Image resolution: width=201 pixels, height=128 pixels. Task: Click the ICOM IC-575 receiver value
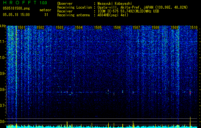[128, 11]
